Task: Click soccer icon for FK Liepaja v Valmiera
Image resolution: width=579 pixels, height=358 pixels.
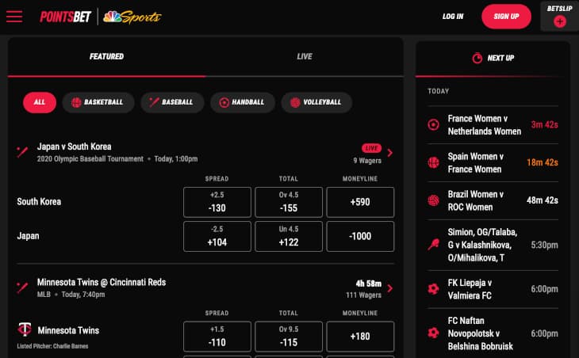Action: (x=434, y=288)
